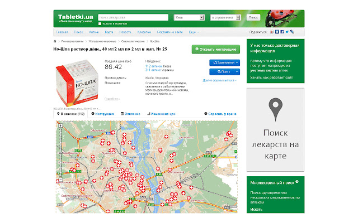Expand 'Другие формы выпуска' dropdown link

coord(219,80)
